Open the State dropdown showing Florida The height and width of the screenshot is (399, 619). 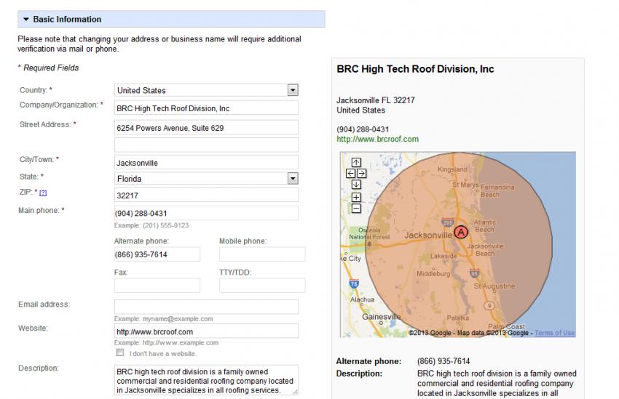point(206,179)
